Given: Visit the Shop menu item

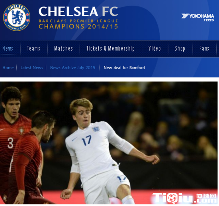Looking at the screenshot, I should [x=180, y=48].
